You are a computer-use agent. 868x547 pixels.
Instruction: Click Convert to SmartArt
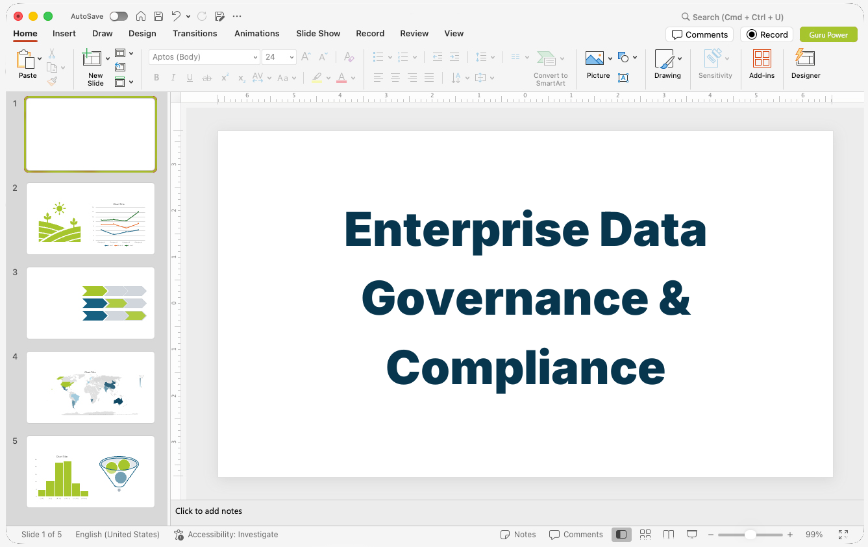point(551,68)
